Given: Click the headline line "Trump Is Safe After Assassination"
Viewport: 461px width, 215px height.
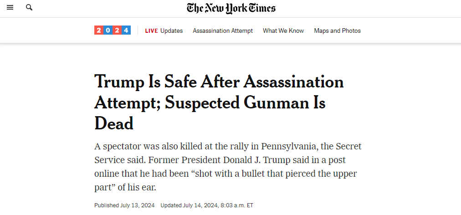Looking at the screenshot, I should coord(219,82).
